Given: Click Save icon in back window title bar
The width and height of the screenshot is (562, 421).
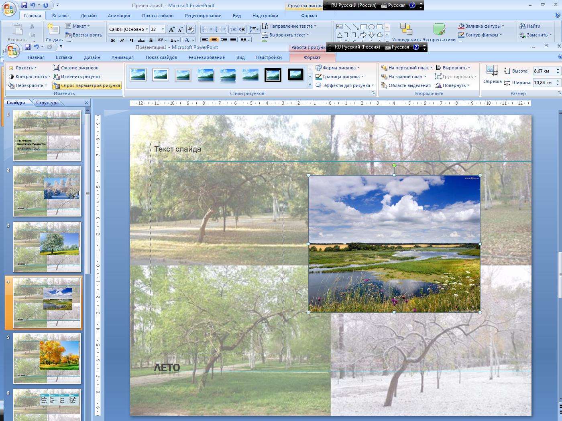Looking at the screenshot, I should pyautogui.click(x=24, y=5).
